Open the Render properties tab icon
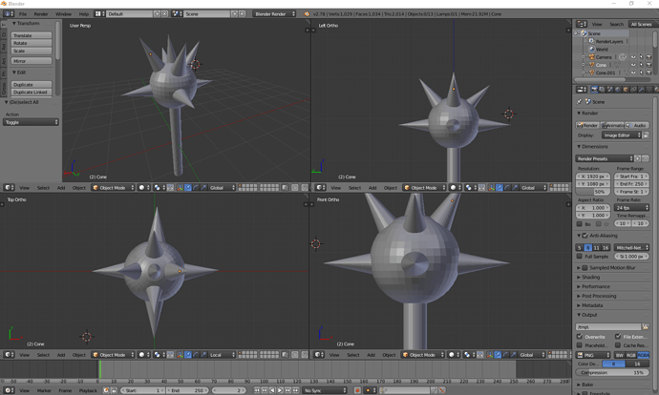Image resolution: width=659 pixels, height=395 pixels. point(595,90)
